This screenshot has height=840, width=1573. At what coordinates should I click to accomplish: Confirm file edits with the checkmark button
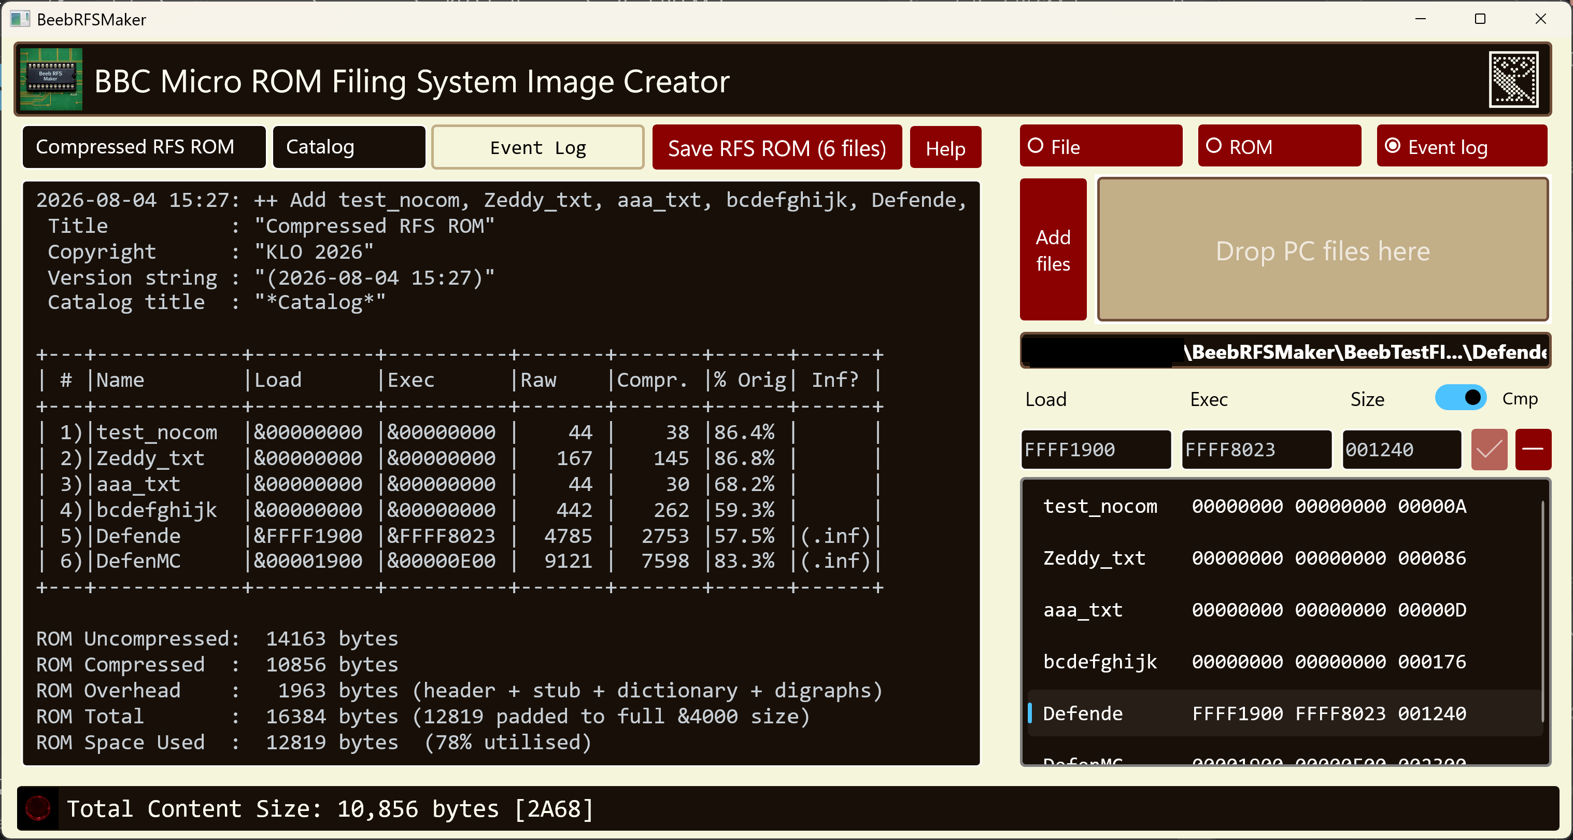1489,450
